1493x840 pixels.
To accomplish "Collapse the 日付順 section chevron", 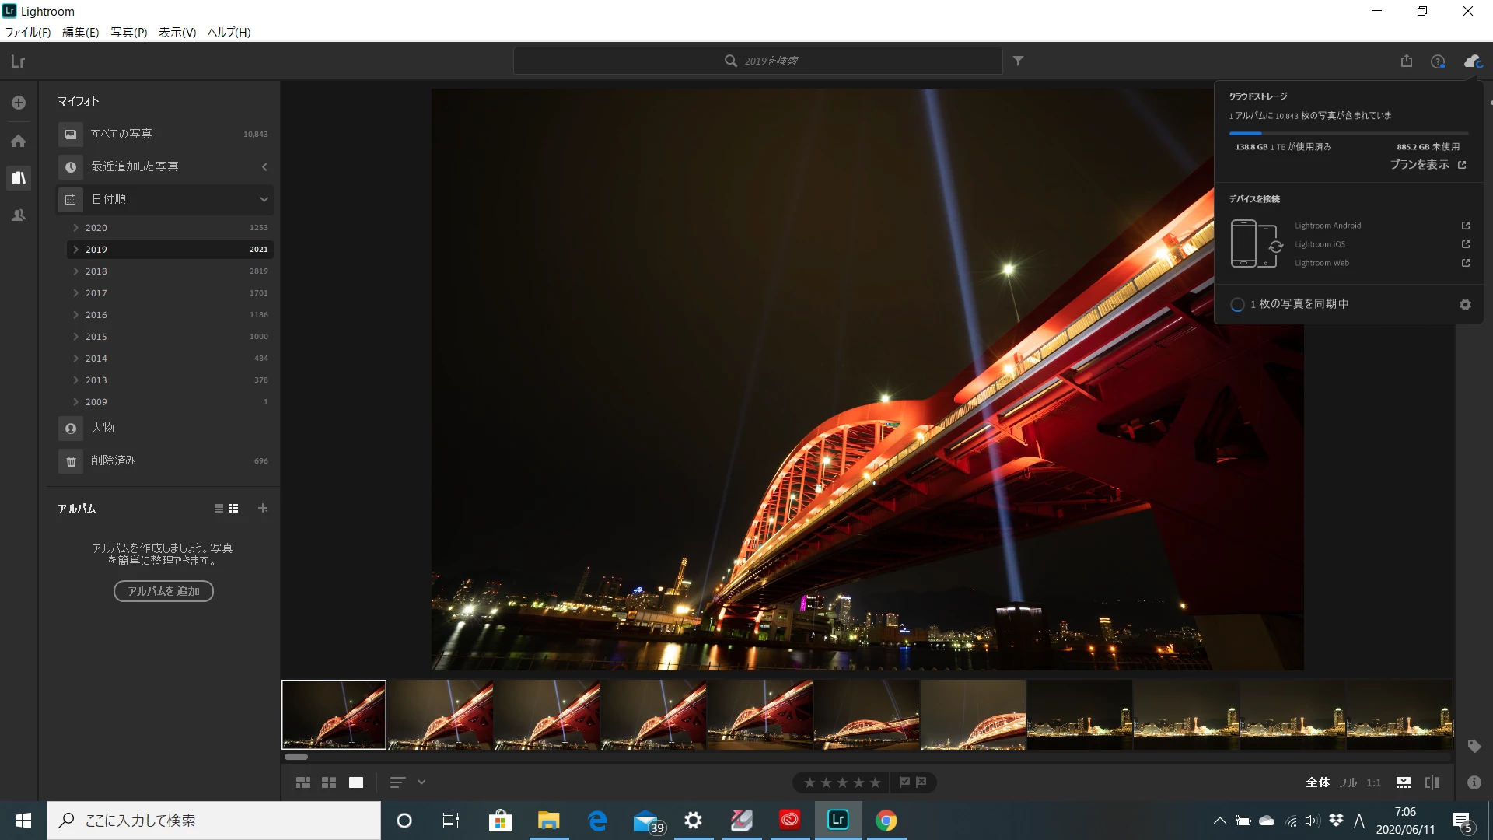I will [264, 199].
